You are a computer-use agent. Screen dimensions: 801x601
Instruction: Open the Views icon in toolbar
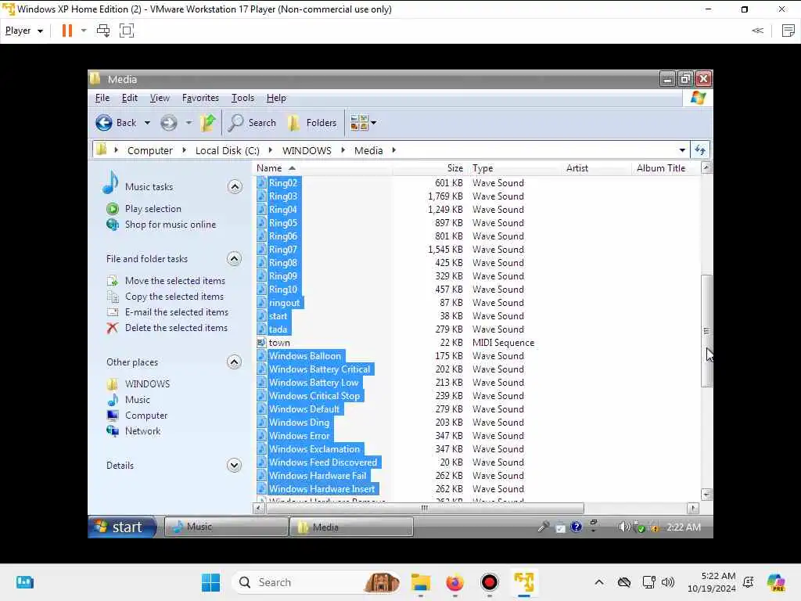359,123
